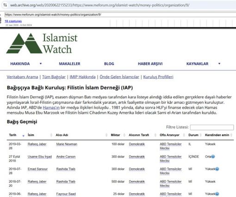Open Fayrouz Saad recipient link
The height and width of the screenshot is (197, 236).
click(x=66, y=194)
